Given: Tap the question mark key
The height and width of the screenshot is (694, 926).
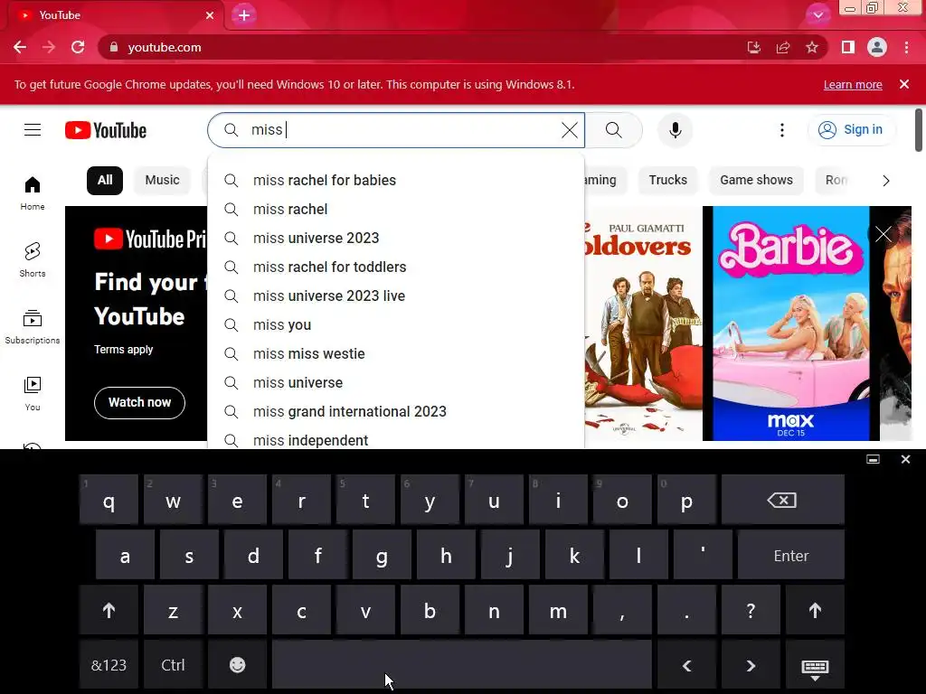Looking at the screenshot, I should tap(751, 610).
